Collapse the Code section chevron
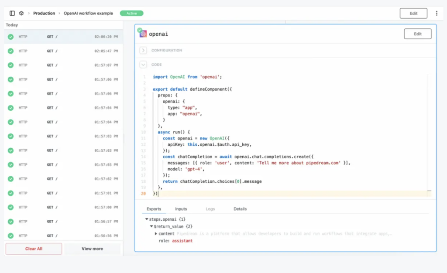The width and height of the screenshot is (447, 273). tap(143, 65)
